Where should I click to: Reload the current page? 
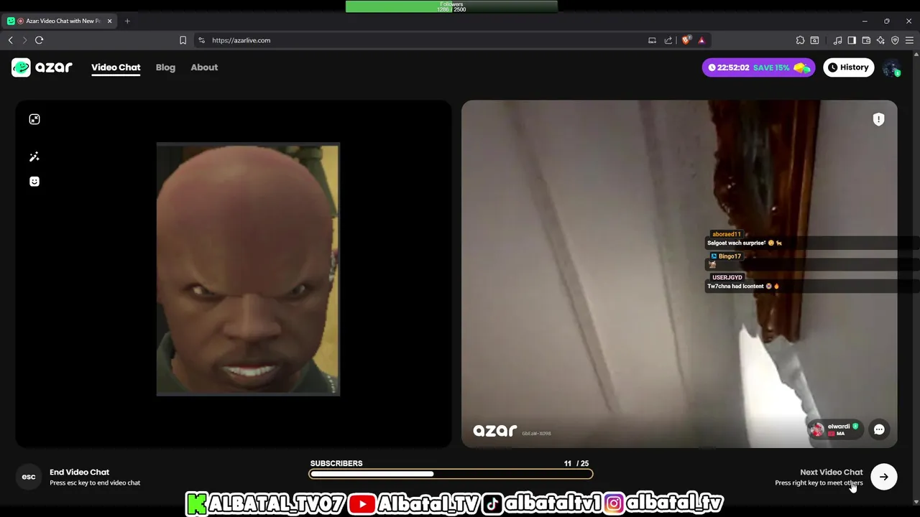click(40, 40)
